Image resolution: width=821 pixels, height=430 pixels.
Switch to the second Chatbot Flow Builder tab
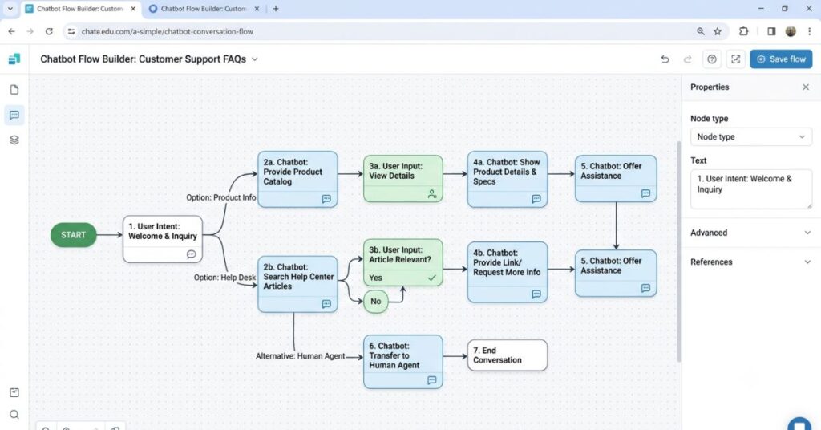[x=204, y=9]
